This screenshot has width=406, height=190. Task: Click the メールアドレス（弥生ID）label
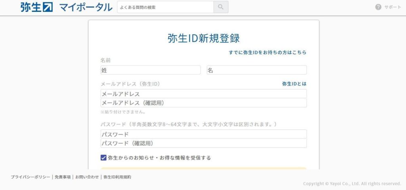click(x=130, y=84)
